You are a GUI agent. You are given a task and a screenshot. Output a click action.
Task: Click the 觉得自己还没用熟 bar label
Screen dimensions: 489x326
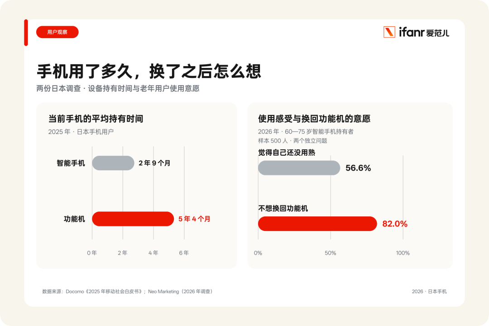point(287,153)
